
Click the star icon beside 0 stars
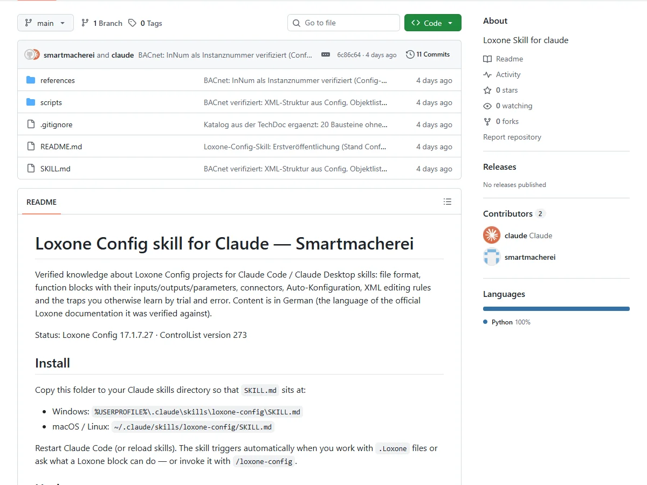point(487,90)
